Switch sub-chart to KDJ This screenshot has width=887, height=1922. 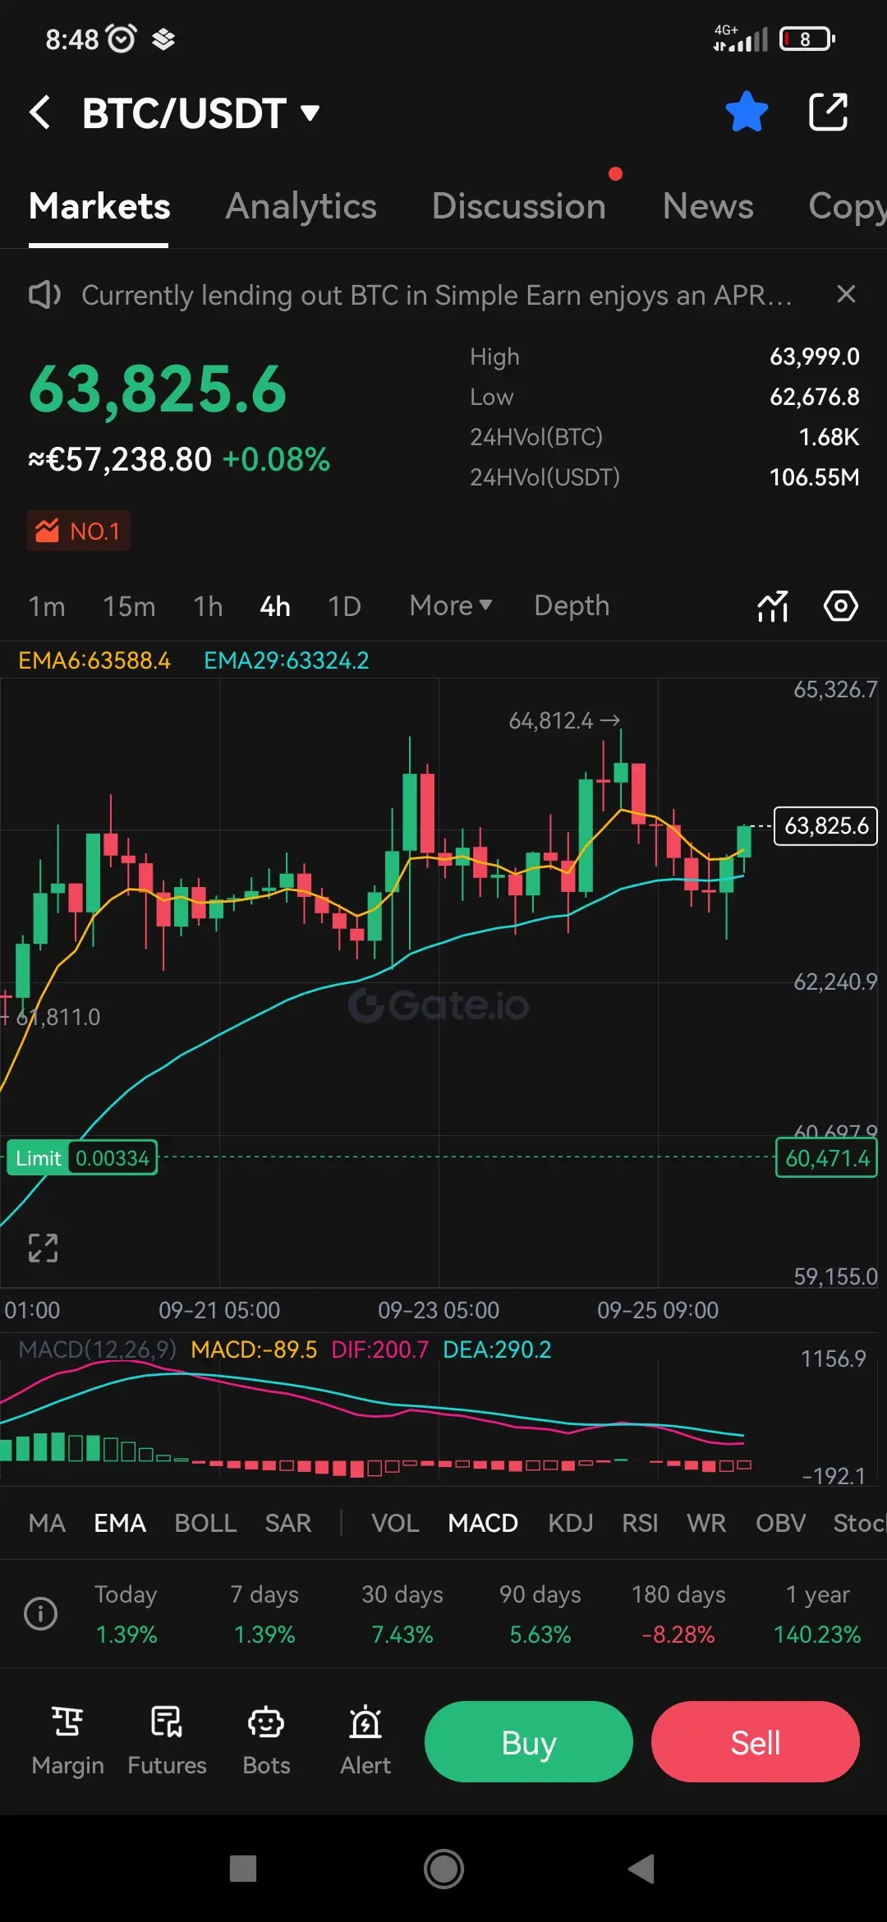point(570,1524)
